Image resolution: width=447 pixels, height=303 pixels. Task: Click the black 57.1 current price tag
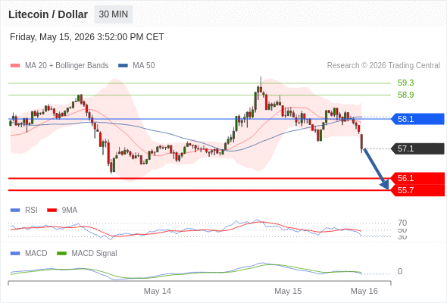click(x=417, y=148)
